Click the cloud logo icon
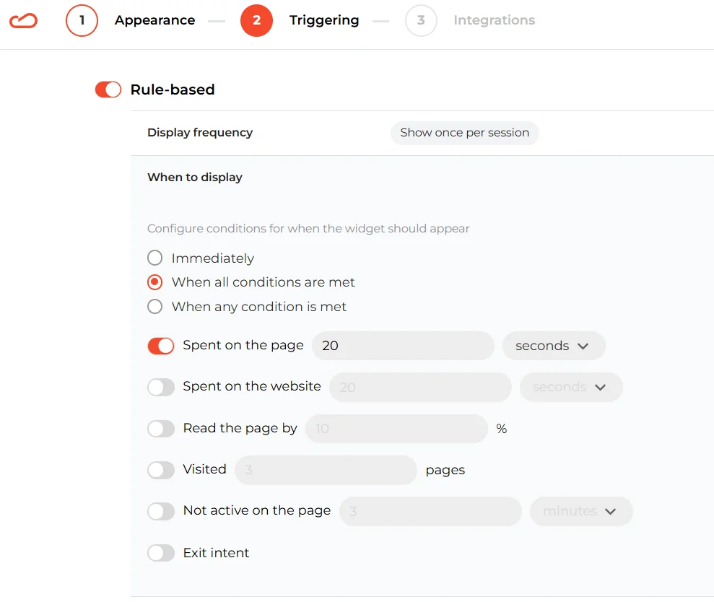The width and height of the screenshot is (714, 602). [23, 21]
